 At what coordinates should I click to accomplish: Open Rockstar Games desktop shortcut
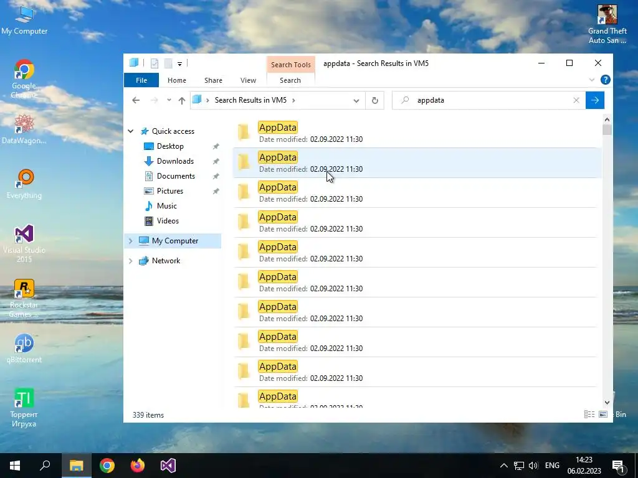tap(24, 298)
